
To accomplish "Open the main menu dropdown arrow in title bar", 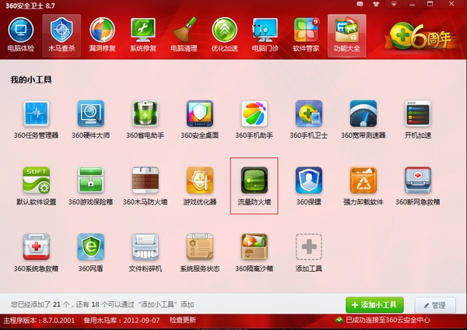I will pos(394,4).
